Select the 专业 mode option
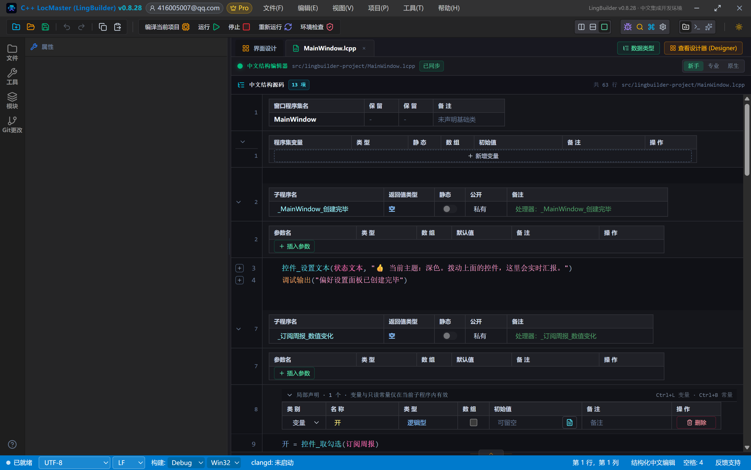 tap(713, 66)
